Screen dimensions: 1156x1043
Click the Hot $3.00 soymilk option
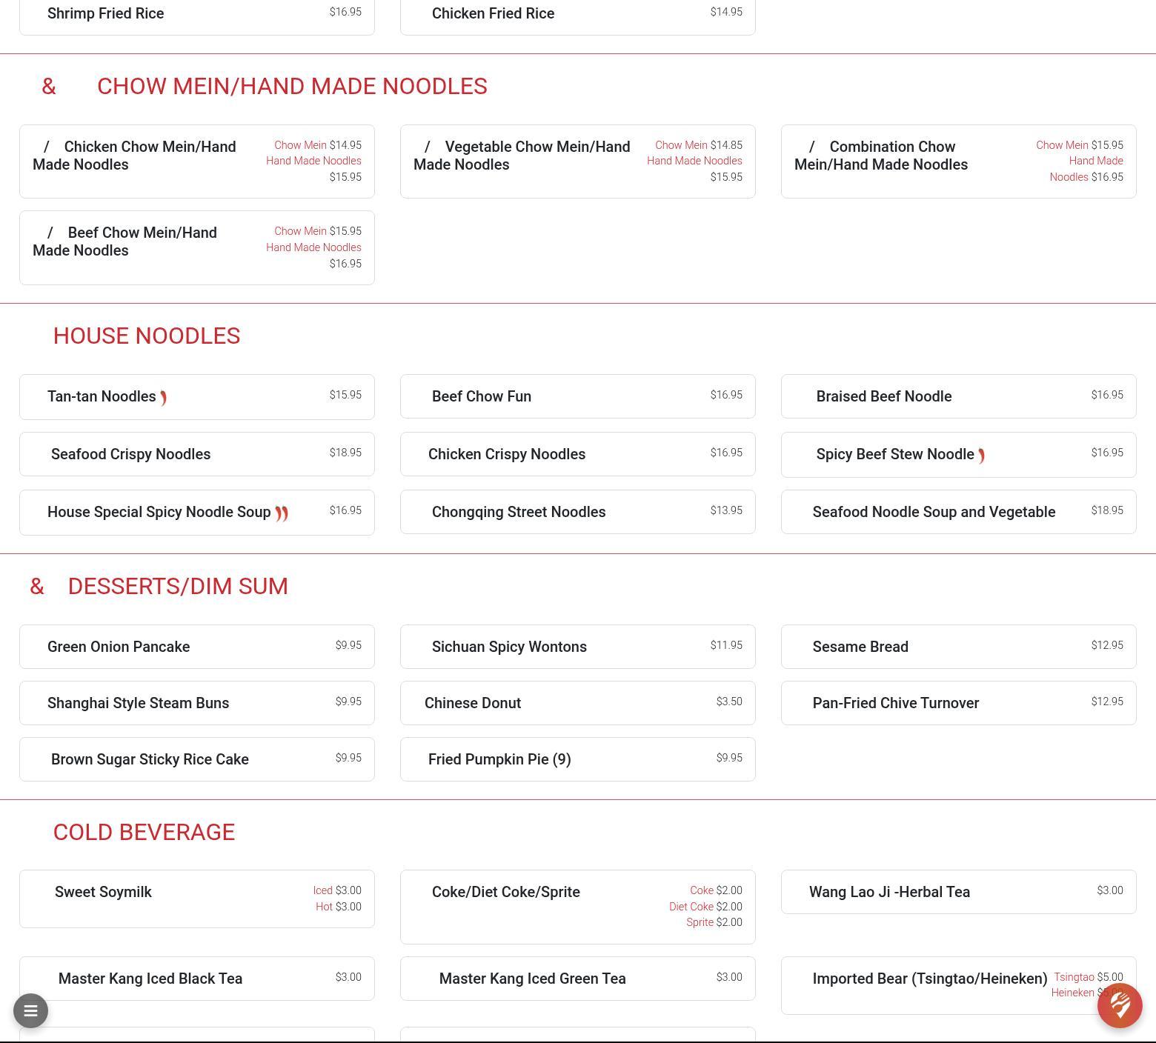point(339,907)
